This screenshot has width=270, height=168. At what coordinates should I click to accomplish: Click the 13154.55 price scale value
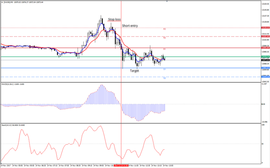click(x=265, y=4)
